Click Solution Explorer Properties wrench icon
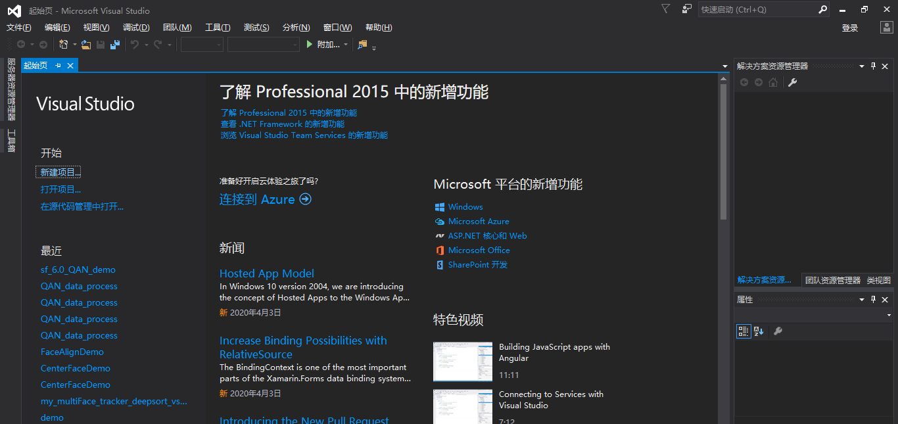Image resolution: width=898 pixels, height=424 pixels. [x=792, y=82]
